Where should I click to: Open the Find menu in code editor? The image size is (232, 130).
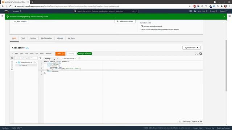(x=26, y=54)
